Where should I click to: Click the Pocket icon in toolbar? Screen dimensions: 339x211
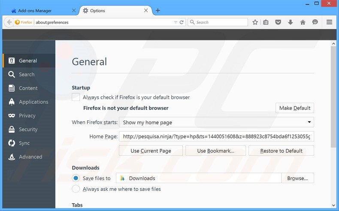[278, 22]
